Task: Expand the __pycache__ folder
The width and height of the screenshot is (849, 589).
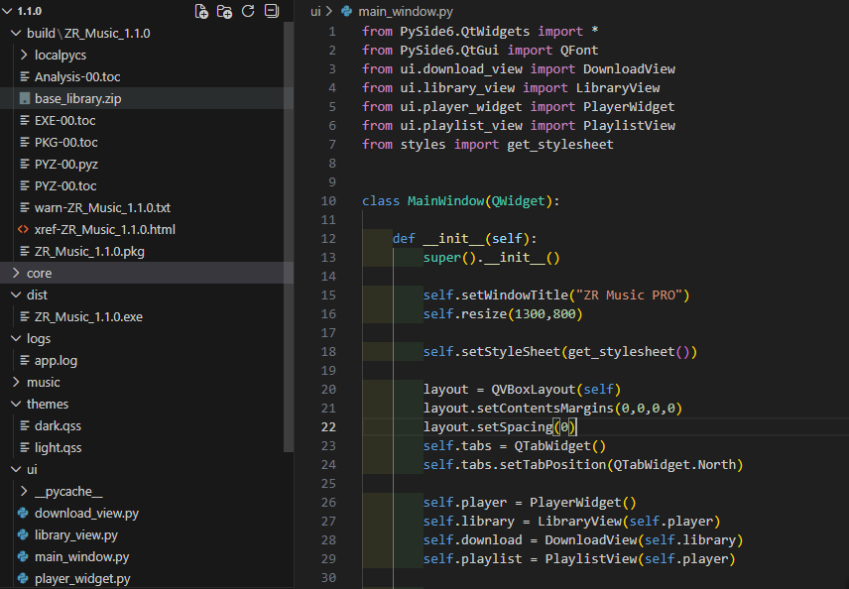Action: 24,491
